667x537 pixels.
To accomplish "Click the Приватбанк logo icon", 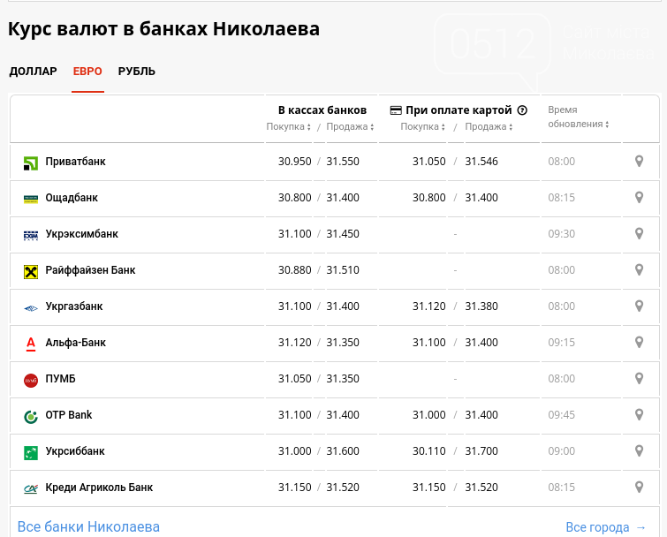I will (31, 163).
